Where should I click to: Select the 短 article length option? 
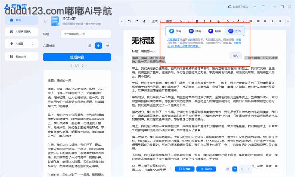90,46
